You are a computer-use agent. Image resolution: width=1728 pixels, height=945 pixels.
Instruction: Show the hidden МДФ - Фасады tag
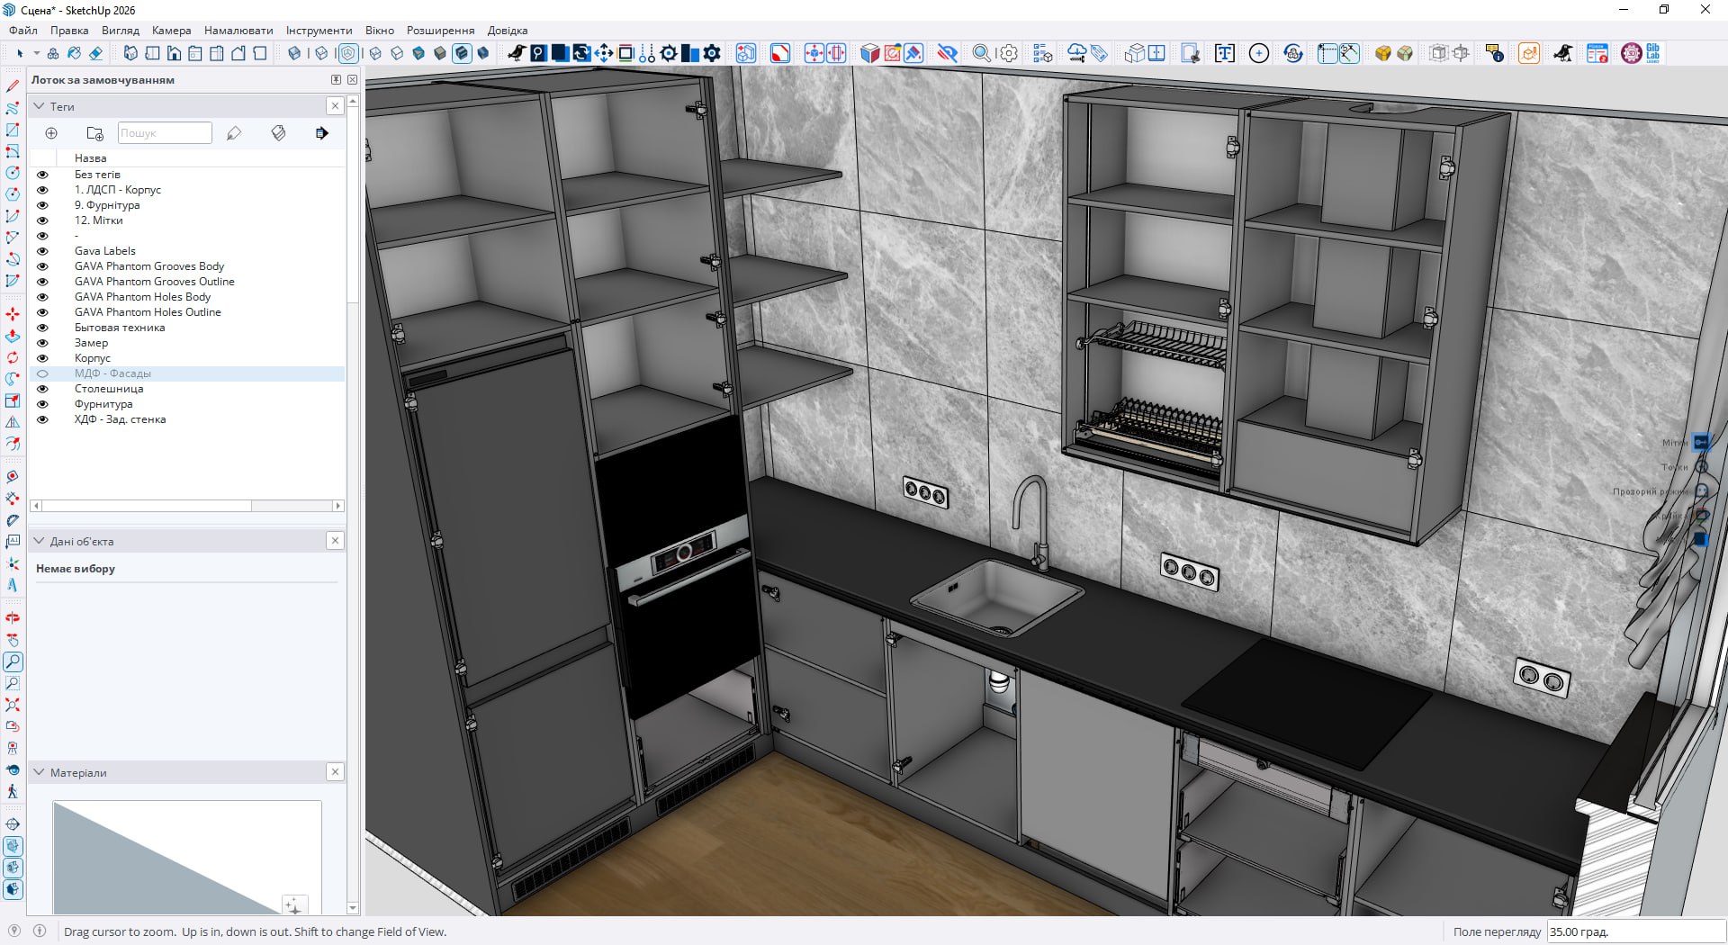[x=42, y=373]
